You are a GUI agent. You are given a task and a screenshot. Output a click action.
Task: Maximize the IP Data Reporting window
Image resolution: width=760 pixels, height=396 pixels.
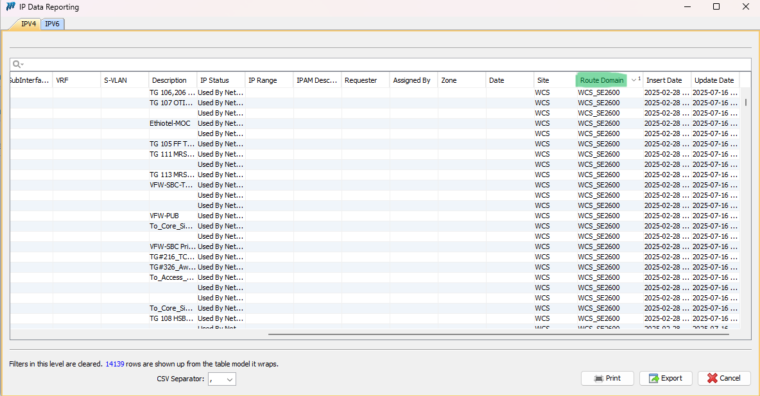point(716,7)
